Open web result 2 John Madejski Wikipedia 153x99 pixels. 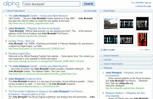coord(34,28)
